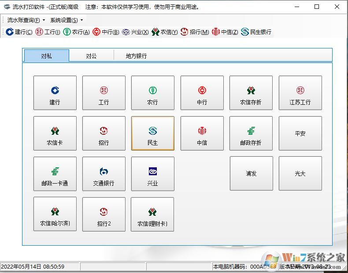Select the 建行 bank tile
The height and width of the screenshot is (273, 348).
(55, 93)
